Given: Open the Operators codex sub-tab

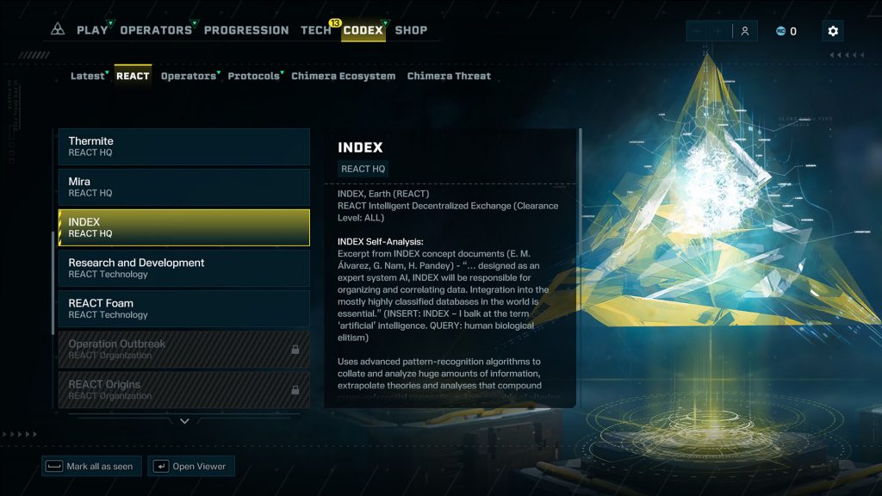Looking at the screenshot, I should 189,76.
